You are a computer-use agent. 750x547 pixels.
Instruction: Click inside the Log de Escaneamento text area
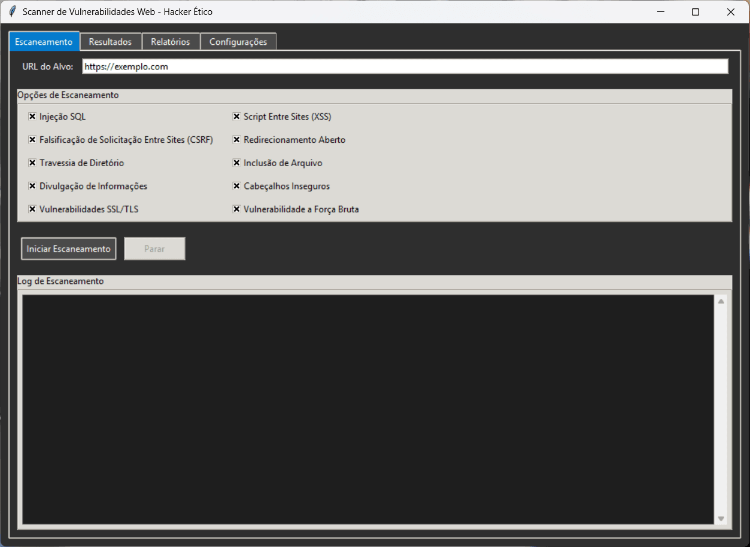(x=368, y=410)
